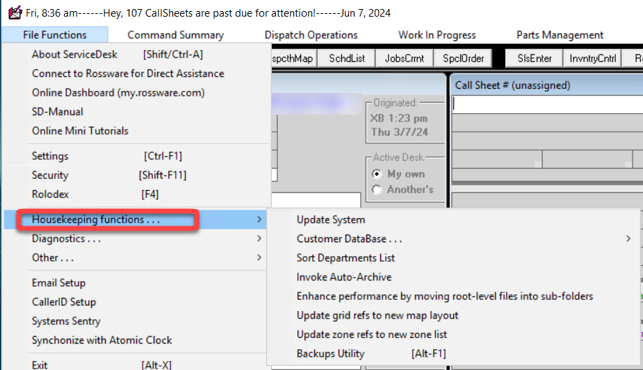Viewport: 643px width, 370px height.
Task: Click the Call Sheet first text input field
Action: [548, 104]
